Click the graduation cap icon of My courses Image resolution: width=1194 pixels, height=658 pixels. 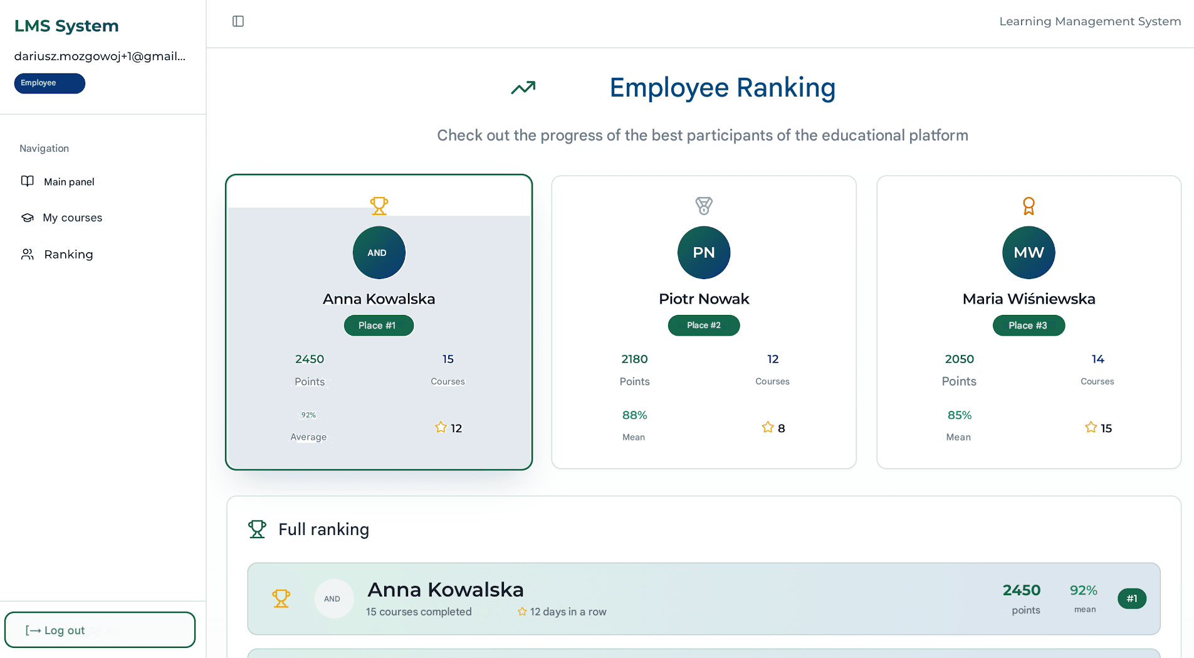(28, 218)
